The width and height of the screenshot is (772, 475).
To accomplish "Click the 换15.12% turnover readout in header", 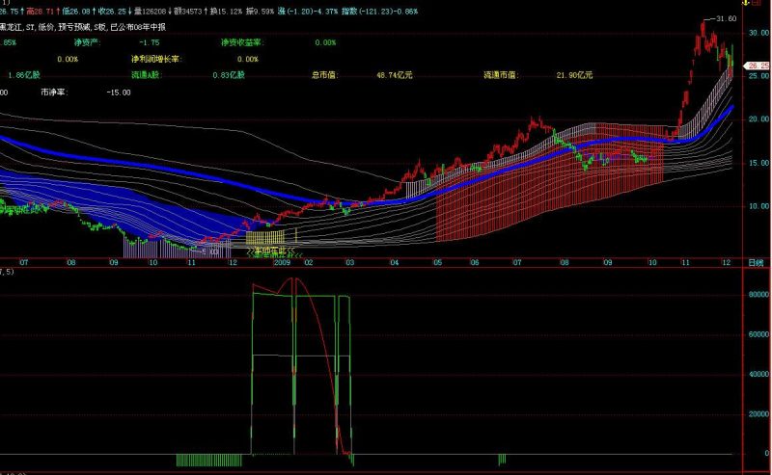I will click(x=226, y=11).
